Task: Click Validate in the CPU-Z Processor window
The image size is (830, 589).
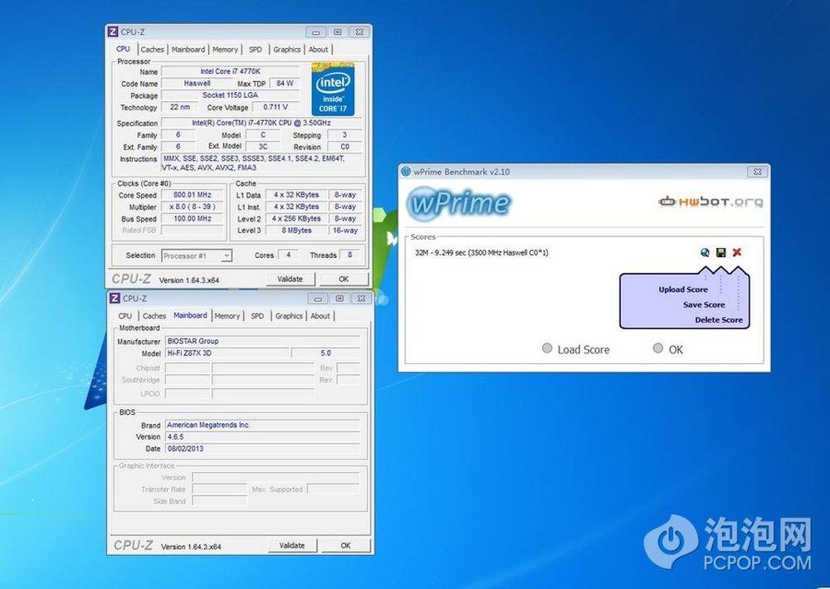Action: point(290,279)
